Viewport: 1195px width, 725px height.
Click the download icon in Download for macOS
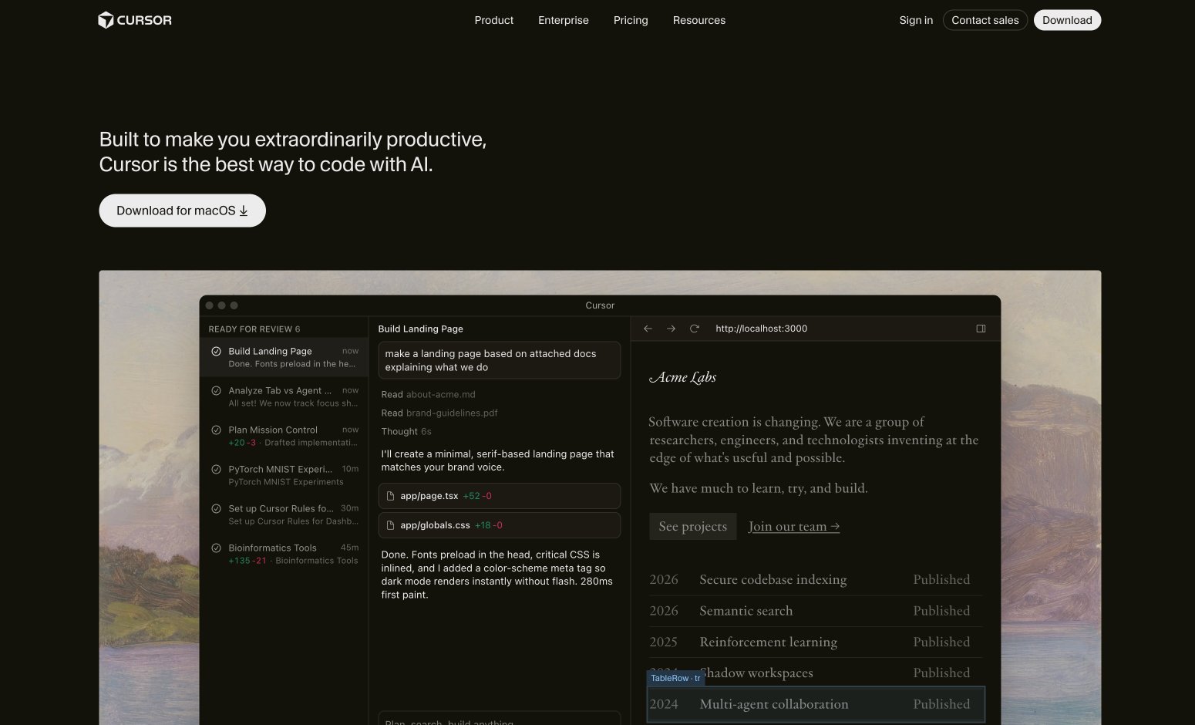click(x=244, y=210)
